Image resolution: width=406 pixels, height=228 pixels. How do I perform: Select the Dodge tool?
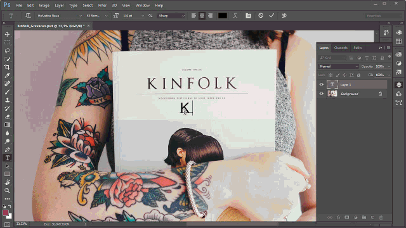[x=7, y=141]
